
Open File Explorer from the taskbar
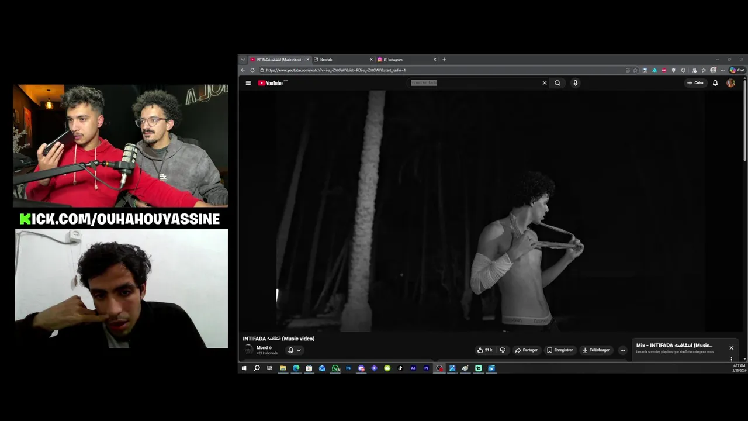[283, 368]
